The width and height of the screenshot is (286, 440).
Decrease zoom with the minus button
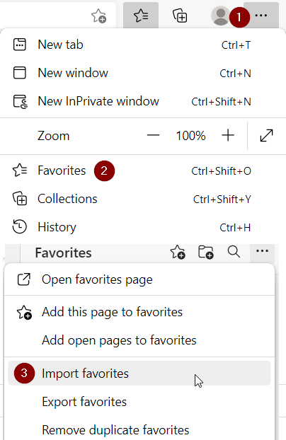click(153, 136)
